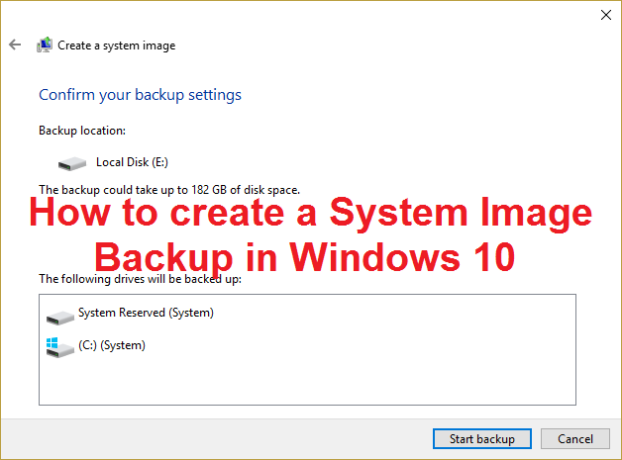Click the following drives will be backed up label

(140, 279)
